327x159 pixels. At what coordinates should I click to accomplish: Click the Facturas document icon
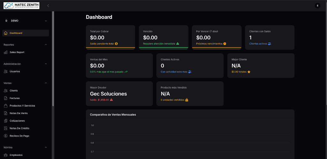5,98
